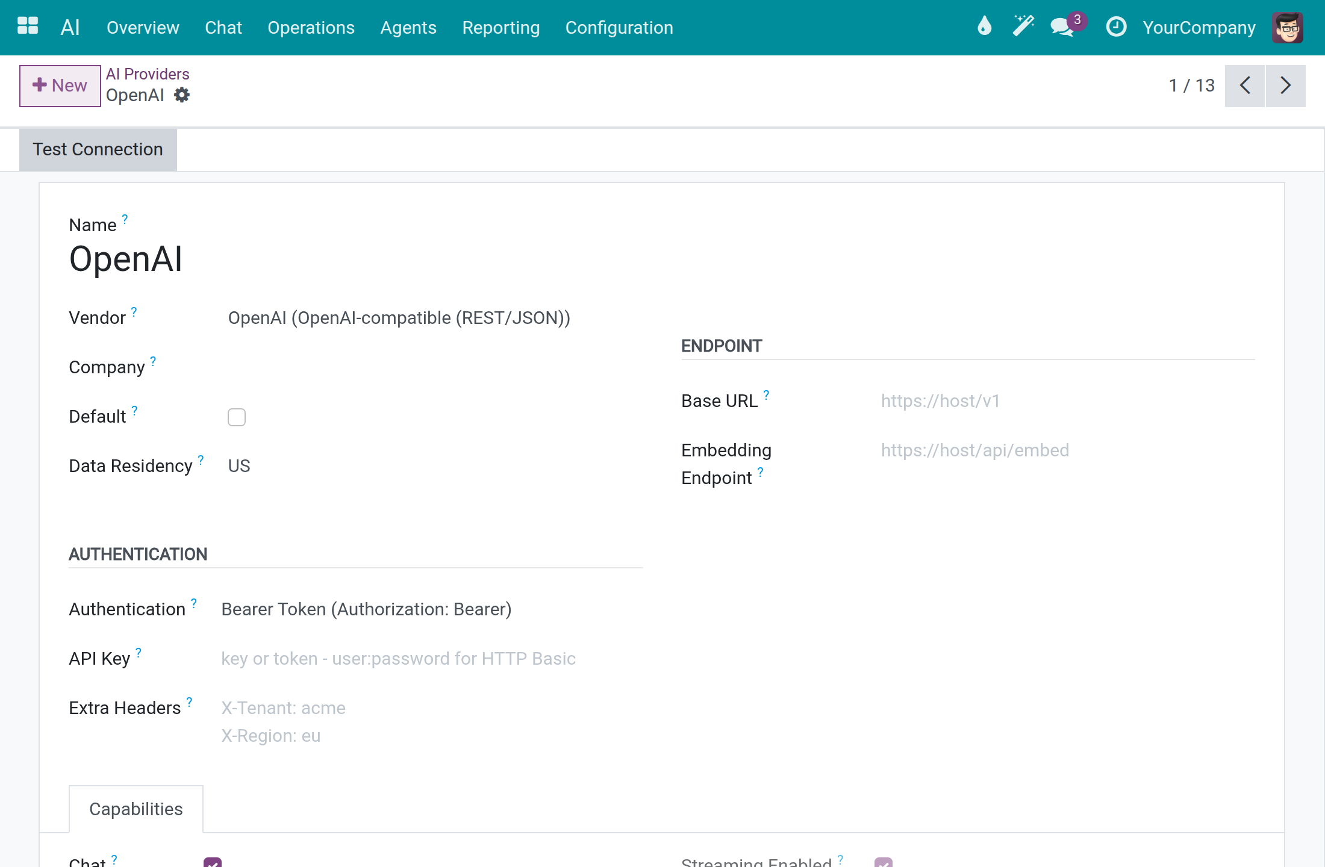Open the Authentication method dropdown
The width and height of the screenshot is (1325, 867).
coord(432,609)
